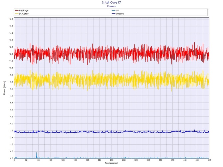Screen dimensions: 223x167
Task: Click the 448 x-axis tick label
Action: (185, 160)
